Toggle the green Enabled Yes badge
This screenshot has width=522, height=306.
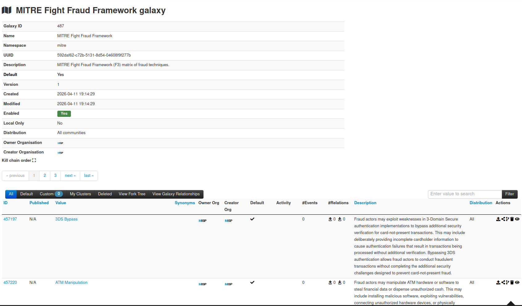pyautogui.click(x=64, y=113)
